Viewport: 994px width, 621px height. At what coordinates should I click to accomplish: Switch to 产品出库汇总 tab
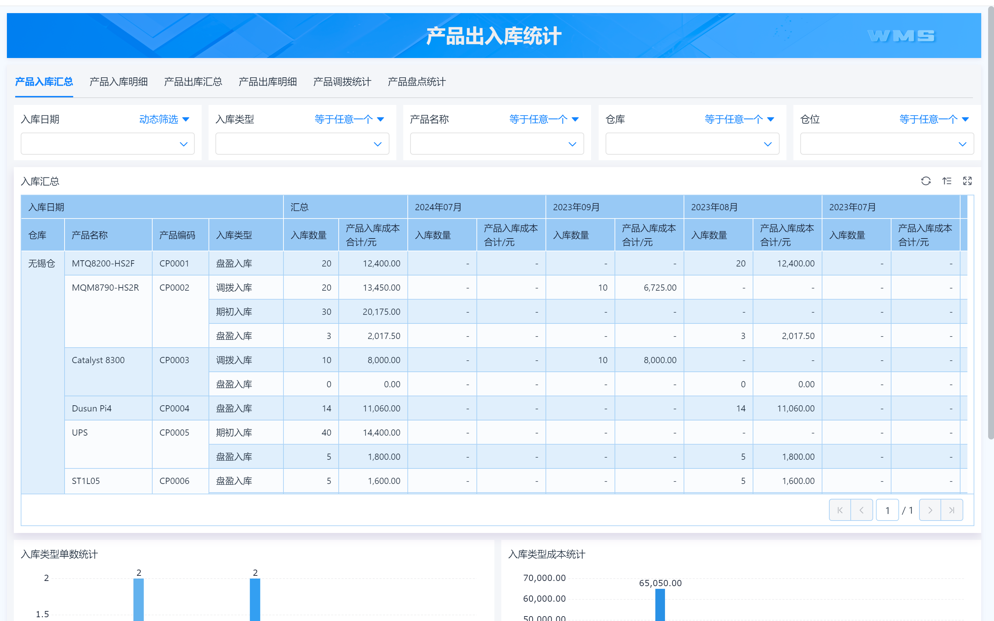click(193, 82)
